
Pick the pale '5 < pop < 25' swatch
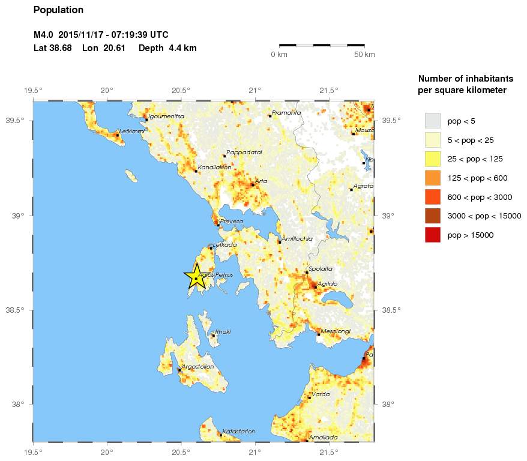(433, 140)
